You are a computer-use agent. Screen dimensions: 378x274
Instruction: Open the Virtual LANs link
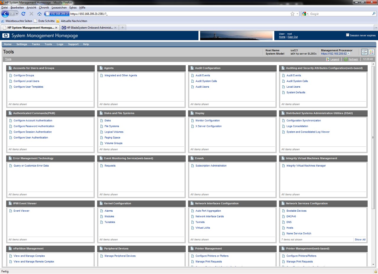coord(203,228)
